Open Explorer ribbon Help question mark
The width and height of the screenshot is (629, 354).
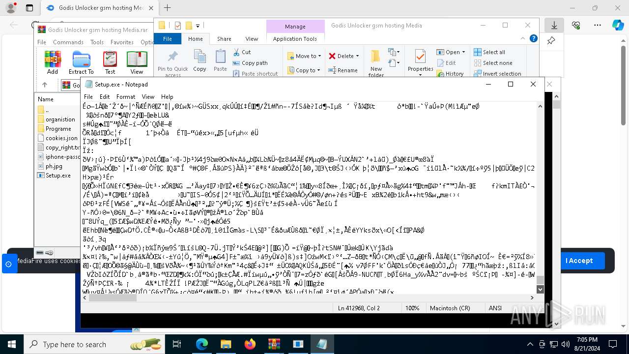click(534, 39)
